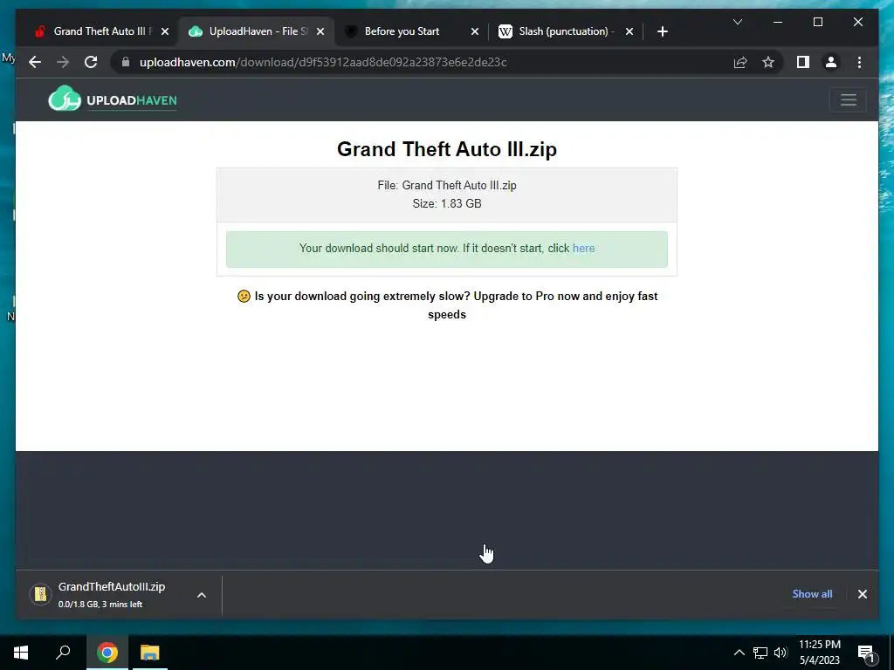Click the browser forward arrow
The image size is (894, 670).
coord(63,62)
